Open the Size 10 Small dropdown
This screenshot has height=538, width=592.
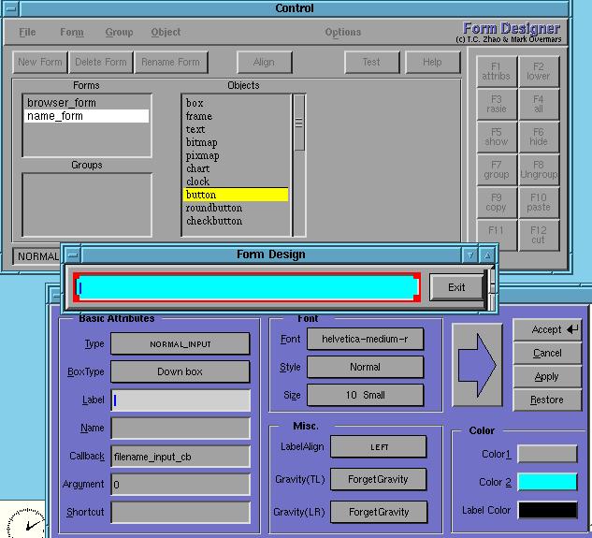(x=365, y=395)
